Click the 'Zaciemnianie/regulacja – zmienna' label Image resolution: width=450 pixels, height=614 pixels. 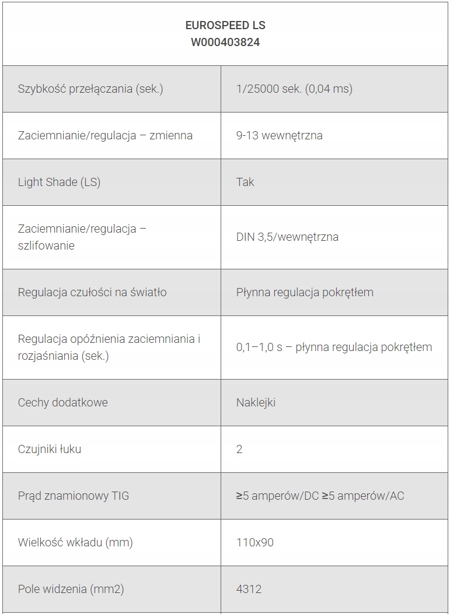105,135
